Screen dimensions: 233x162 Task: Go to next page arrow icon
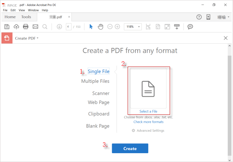[59, 27]
